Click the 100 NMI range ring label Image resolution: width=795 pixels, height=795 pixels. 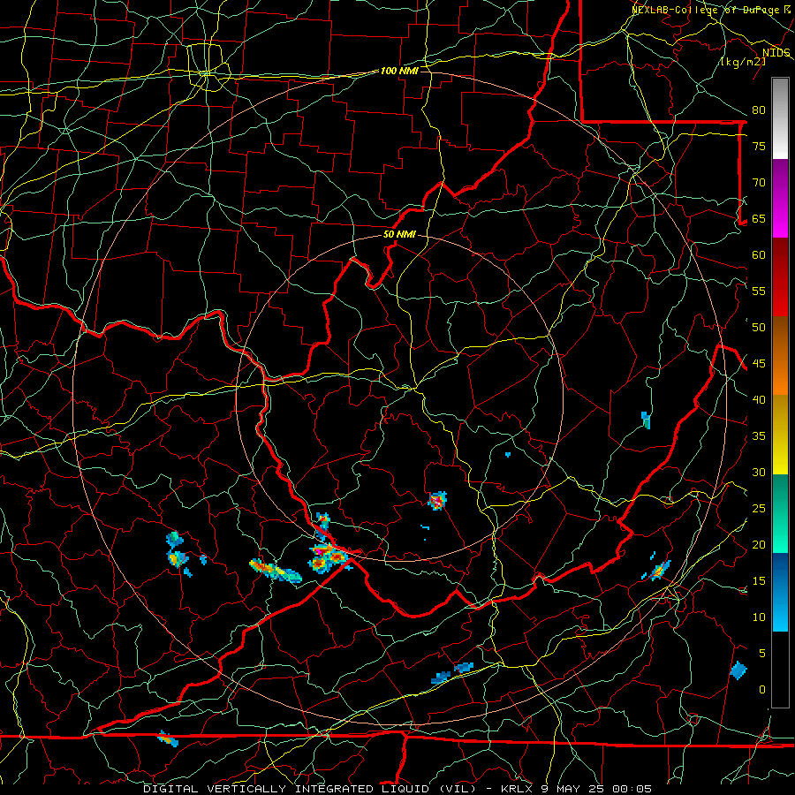(399, 71)
